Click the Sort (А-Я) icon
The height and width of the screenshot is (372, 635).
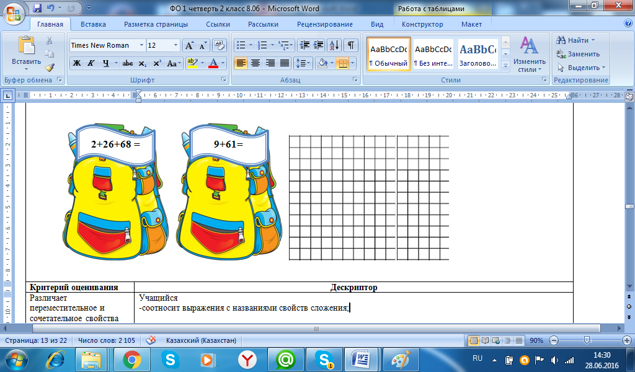point(334,45)
